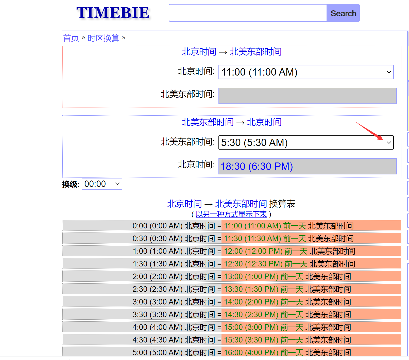Open the 北美东部时间 dropdown showing 5:30
The width and height of the screenshot is (409, 360).
click(306, 142)
